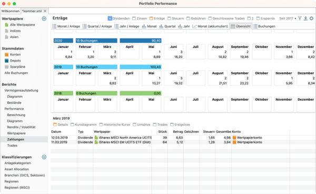This screenshot has width=316, height=194.
Task: Open Alle Buchungen in sidebar
Action: pos(16,73)
